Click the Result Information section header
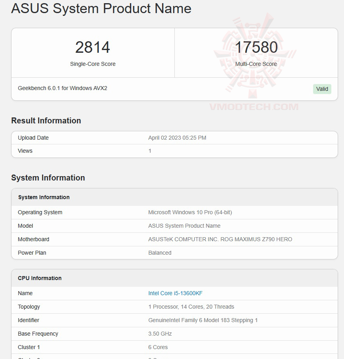 pos(46,121)
